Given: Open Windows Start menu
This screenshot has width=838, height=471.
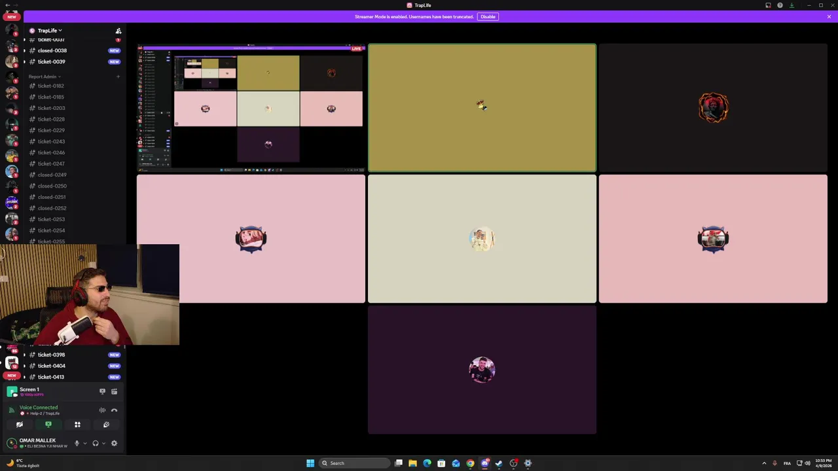Looking at the screenshot, I should tap(310, 463).
